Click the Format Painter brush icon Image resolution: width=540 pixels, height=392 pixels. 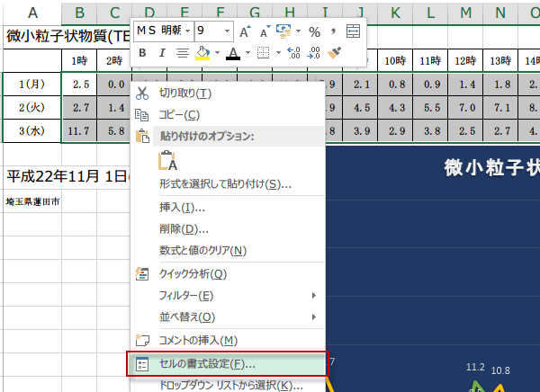pos(334,53)
